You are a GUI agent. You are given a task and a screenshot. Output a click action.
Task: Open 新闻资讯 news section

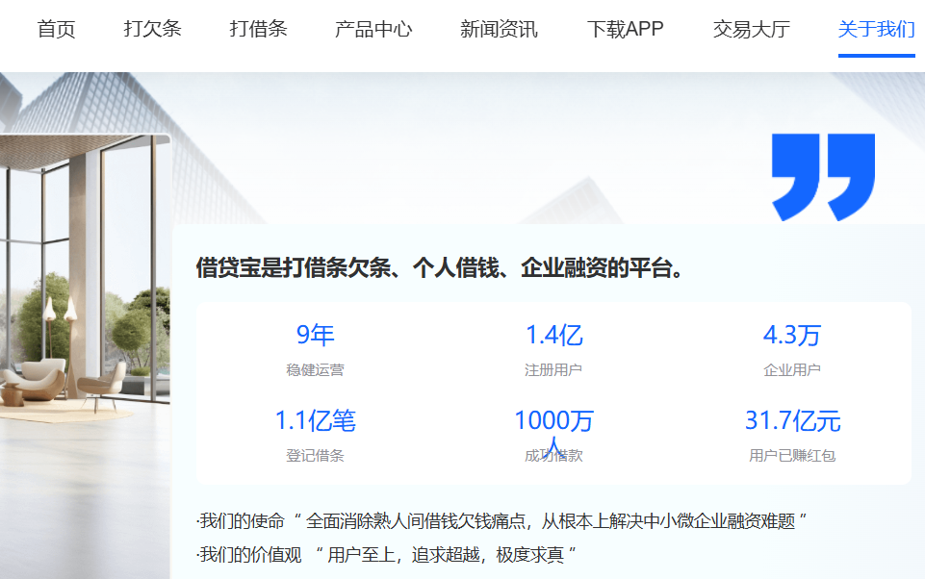(x=499, y=29)
